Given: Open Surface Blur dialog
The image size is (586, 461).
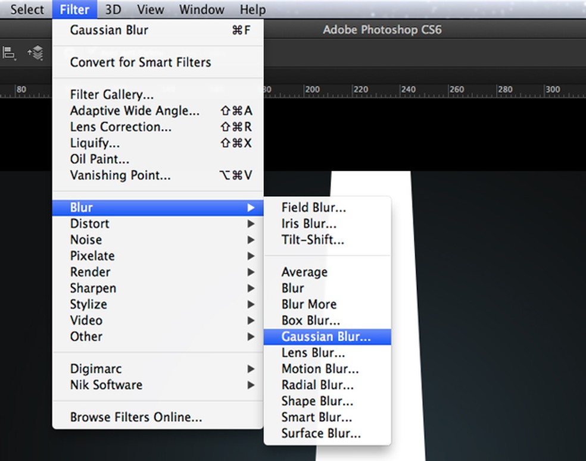Looking at the screenshot, I should (x=328, y=434).
